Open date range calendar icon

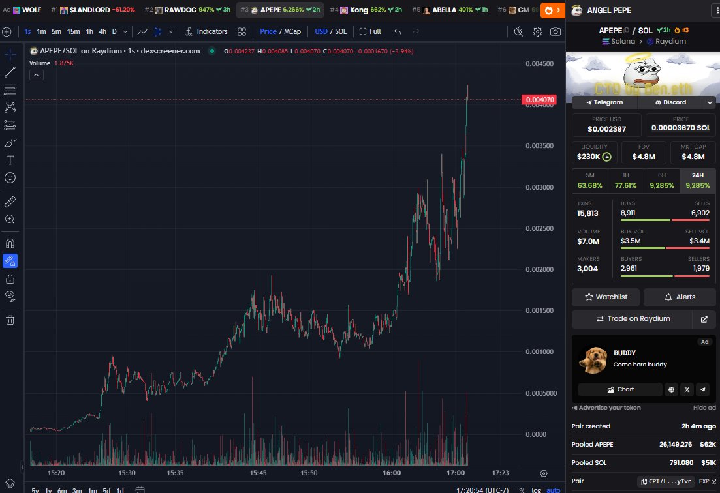[140, 490]
